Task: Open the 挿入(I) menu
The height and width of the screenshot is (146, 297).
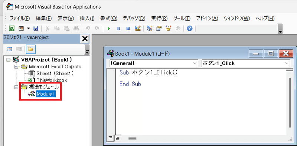Action: [87, 19]
